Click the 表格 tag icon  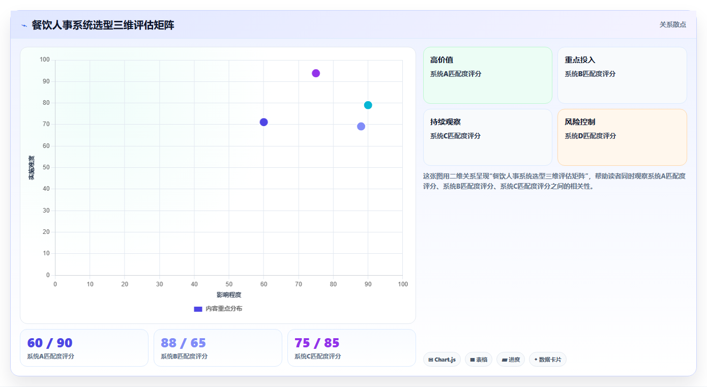point(473,360)
